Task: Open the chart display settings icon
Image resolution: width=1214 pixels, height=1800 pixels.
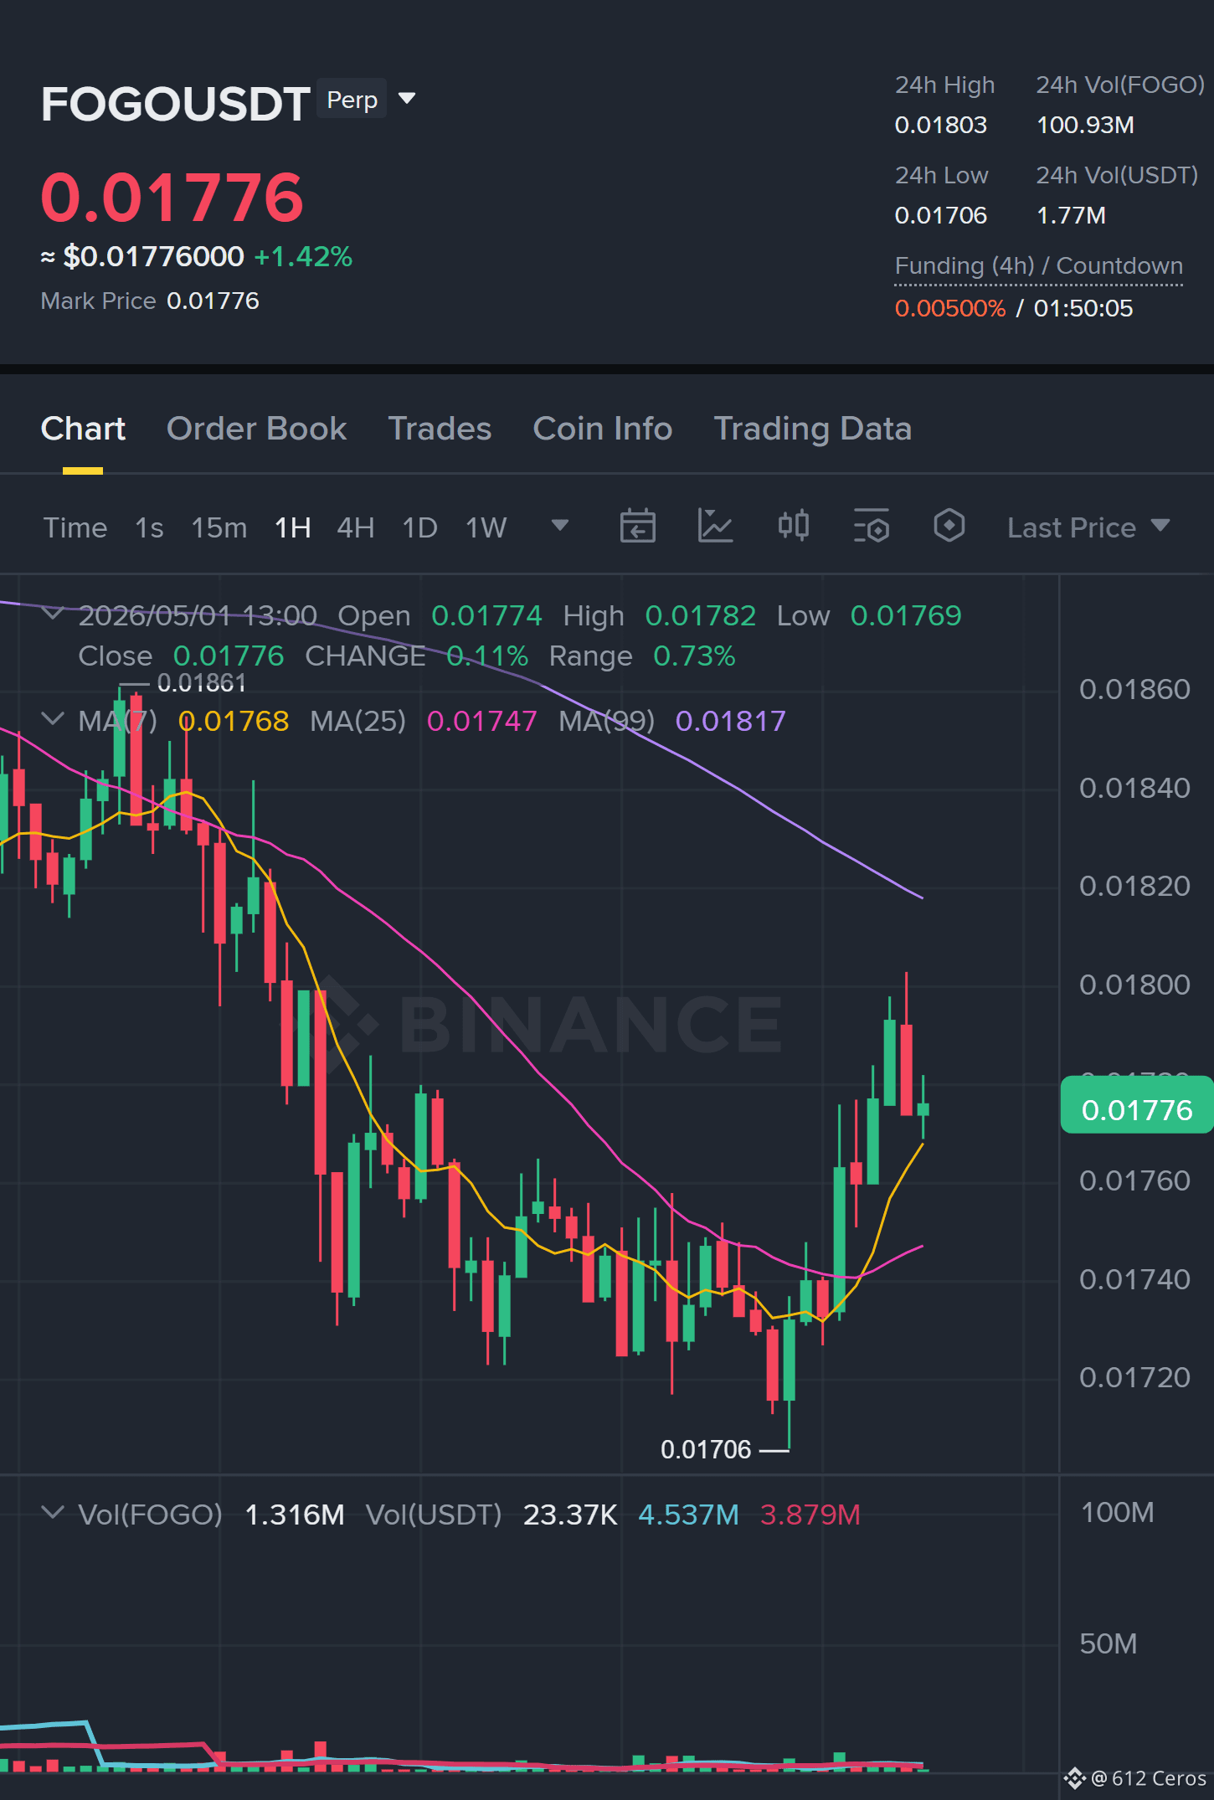Action: [x=872, y=527]
